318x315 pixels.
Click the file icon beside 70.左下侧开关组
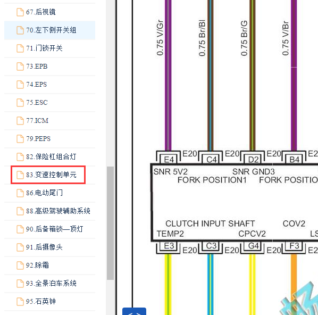coord(20,30)
